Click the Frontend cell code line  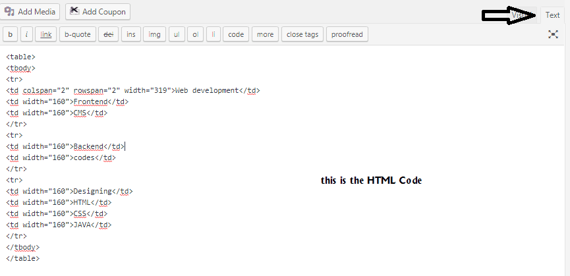point(67,102)
